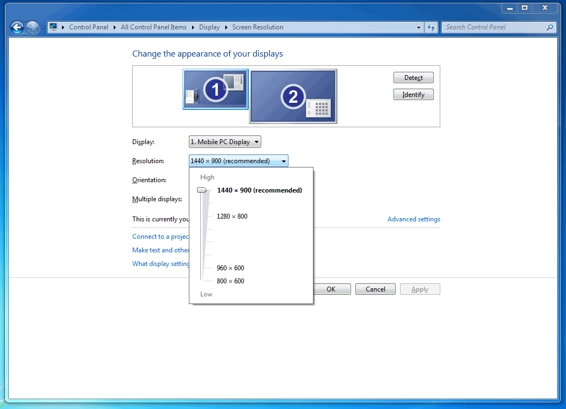Select the Screen Resolution breadcrumb
Screen dimensions: 566x409
(x=258, y=27)
